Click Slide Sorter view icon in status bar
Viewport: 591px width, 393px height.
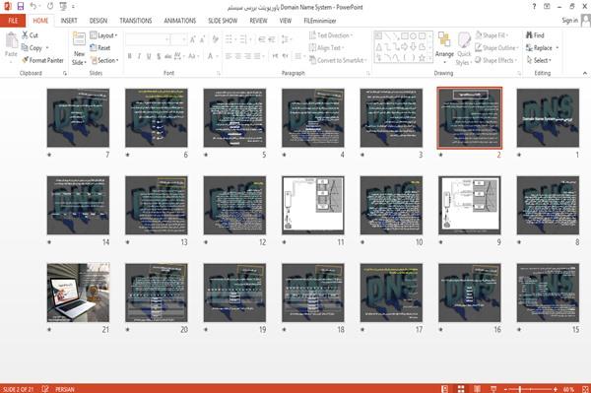point(461,389)
